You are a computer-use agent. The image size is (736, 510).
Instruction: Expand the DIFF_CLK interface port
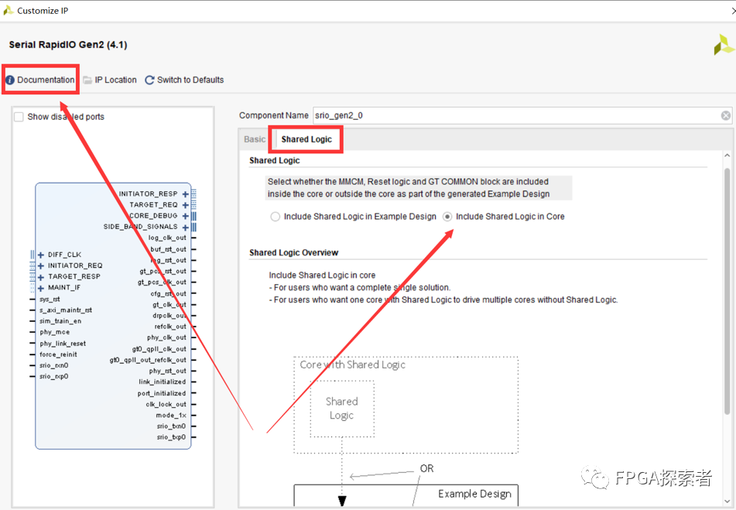[41, 255]
